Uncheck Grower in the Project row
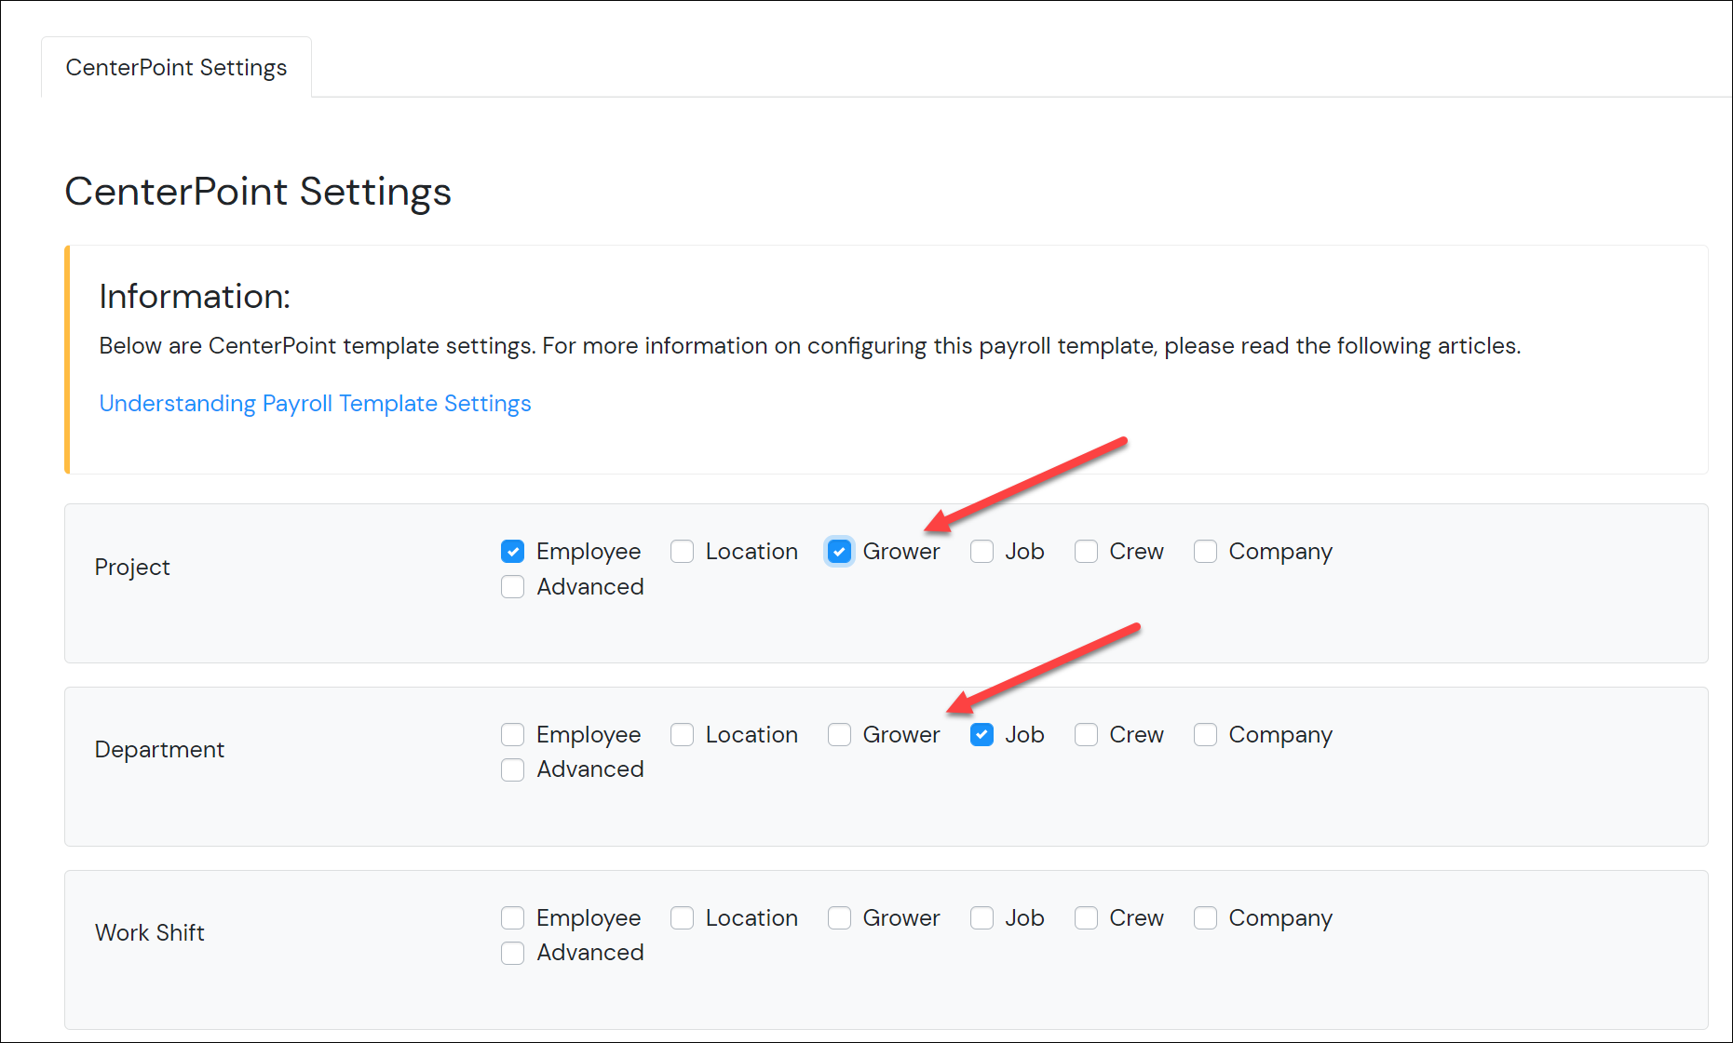The image size is (1733, 1043). tap(840, 552)
